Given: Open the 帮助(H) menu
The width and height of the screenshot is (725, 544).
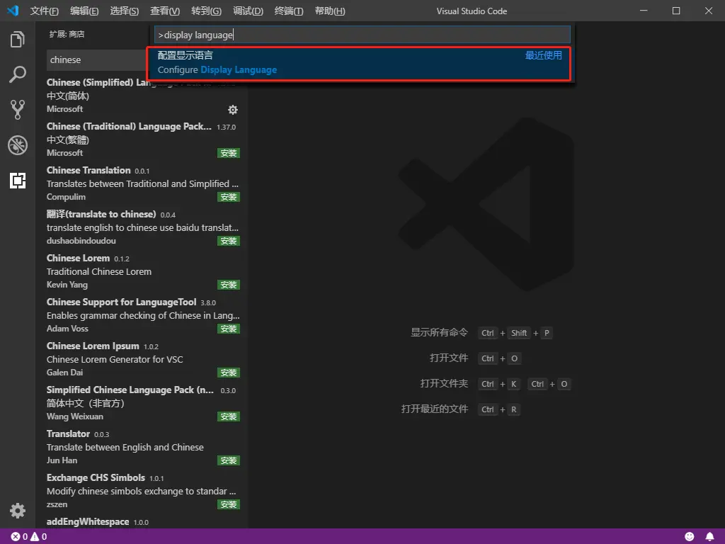Looking at the screenshot, I should pyautogui.click(x=330, y=11).
